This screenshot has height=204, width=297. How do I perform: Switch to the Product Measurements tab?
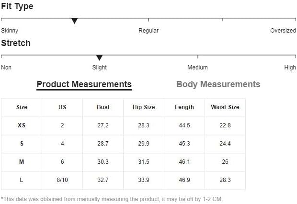click(x=84, y=85)
